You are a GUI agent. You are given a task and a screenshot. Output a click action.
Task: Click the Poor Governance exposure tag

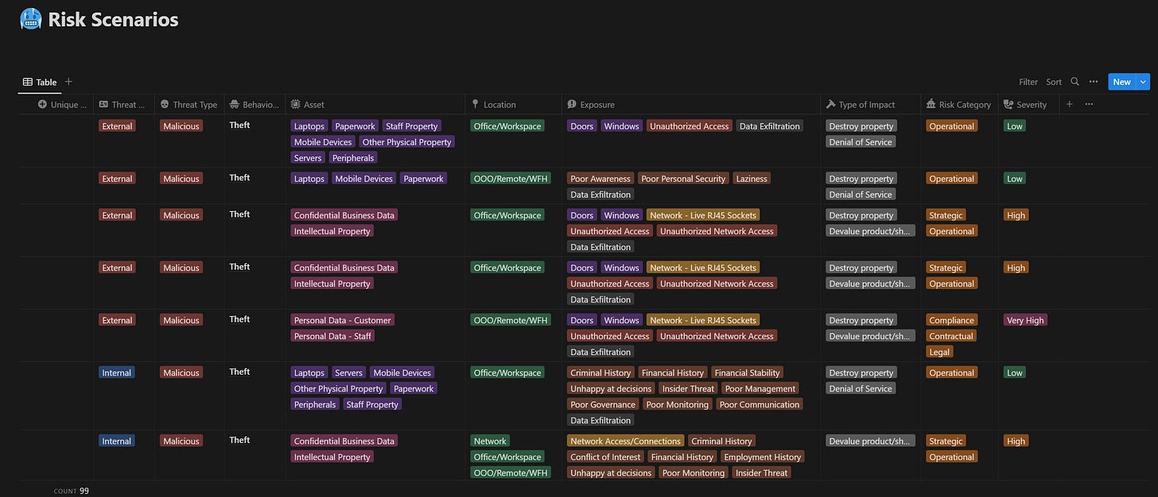(602, 404)
